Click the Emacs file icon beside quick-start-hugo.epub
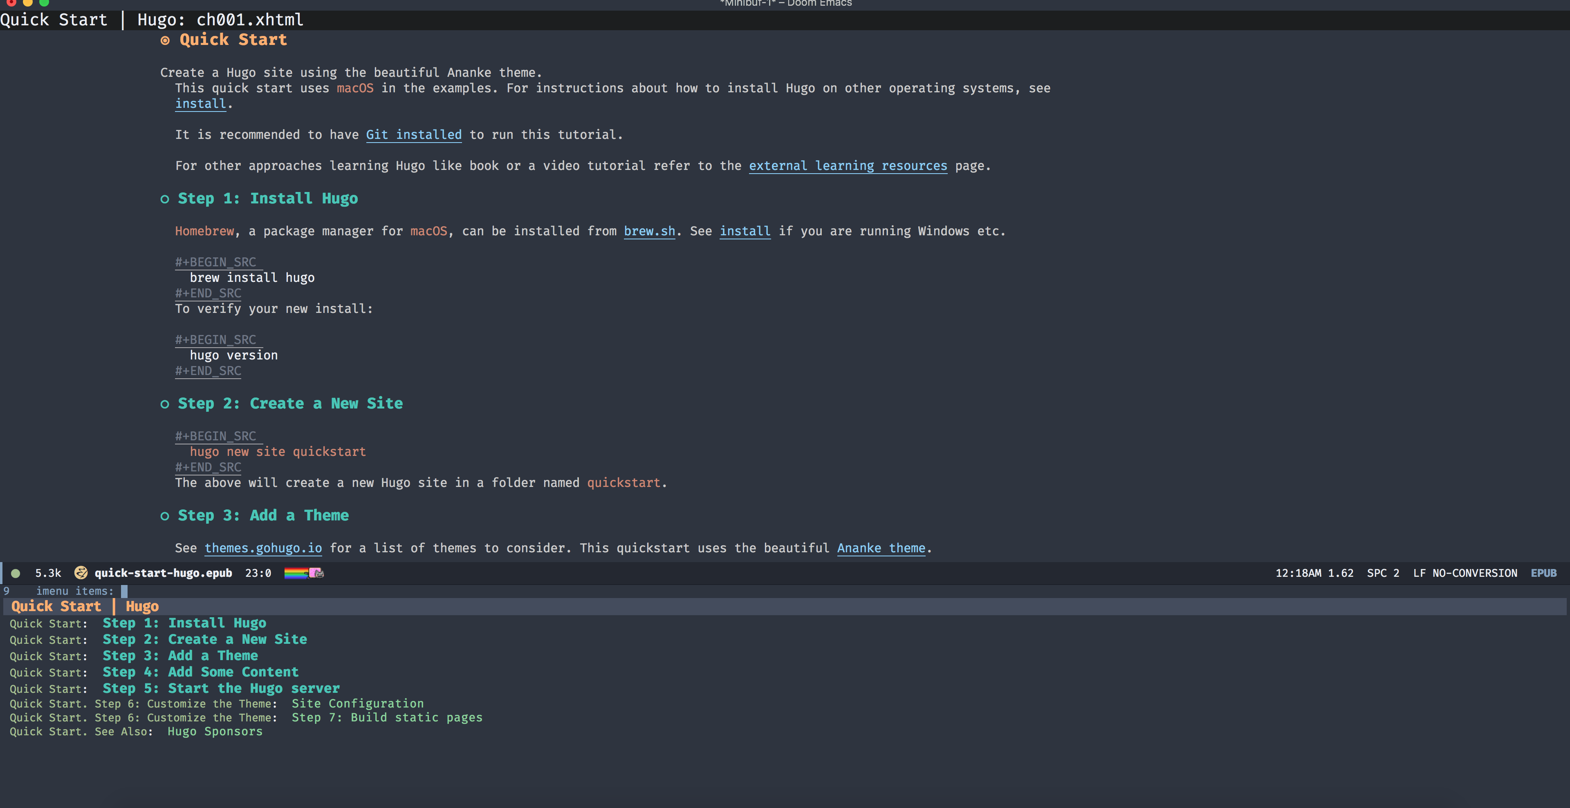Screen dimensions: 1570x808 [81, 573]
